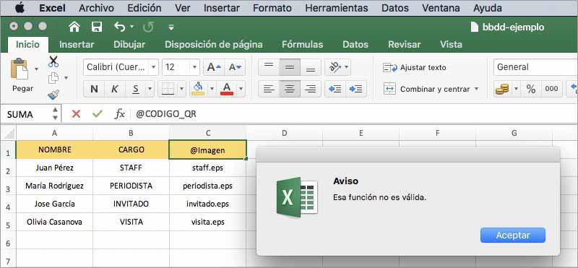The height and width of the screenshot is (268, 578).
Task: Apply cell borders button
Action: point(168,89)
